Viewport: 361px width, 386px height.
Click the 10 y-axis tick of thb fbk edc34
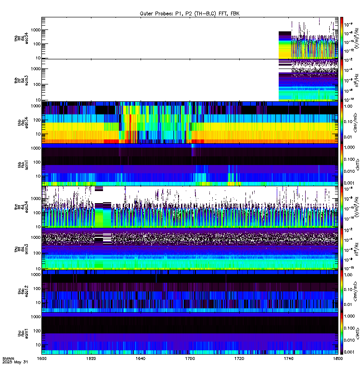tap(38, 134)
